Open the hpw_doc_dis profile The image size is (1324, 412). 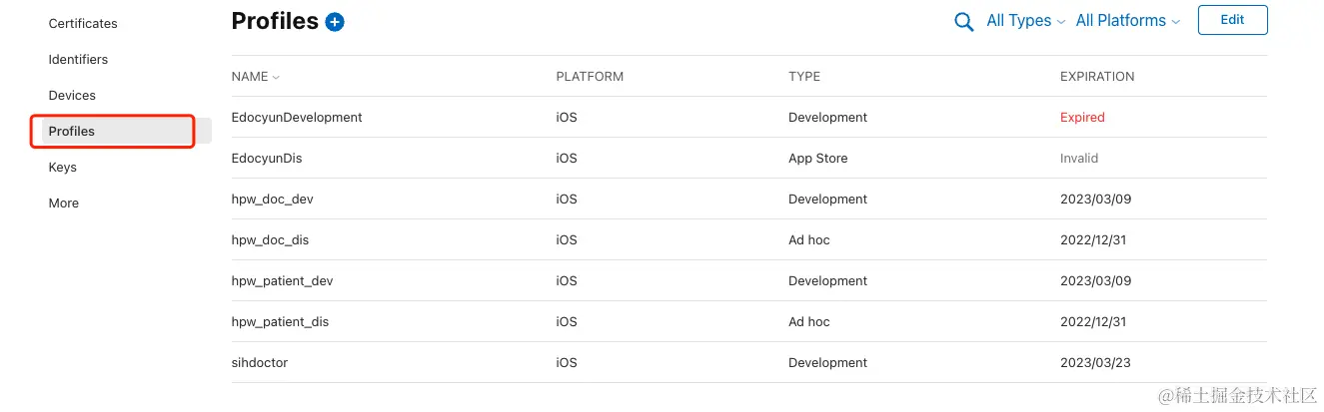[270, 239]
